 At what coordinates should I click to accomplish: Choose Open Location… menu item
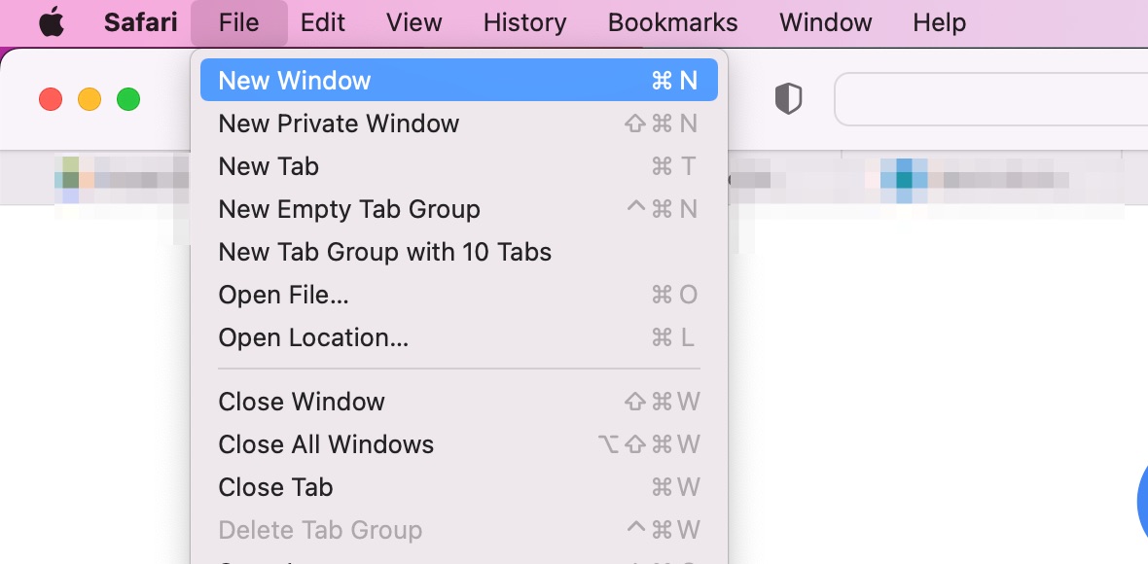(x=459, y=337)
